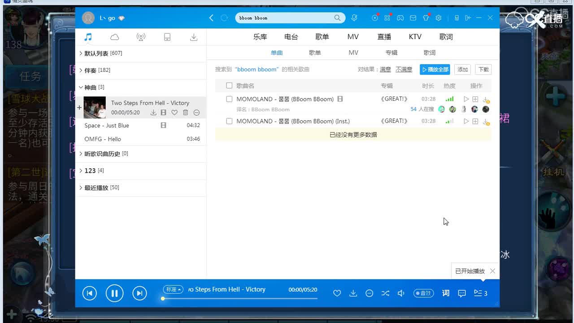Viewport: 574px width, 323px height.
Task: Toggle shuffle play mode icon
Action: click(x=385, y=293)
